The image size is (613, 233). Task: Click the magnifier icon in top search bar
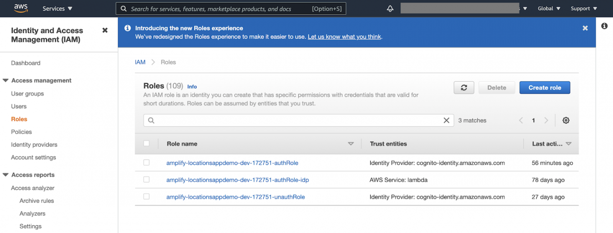pyautogui.click(x=124, y=9)
